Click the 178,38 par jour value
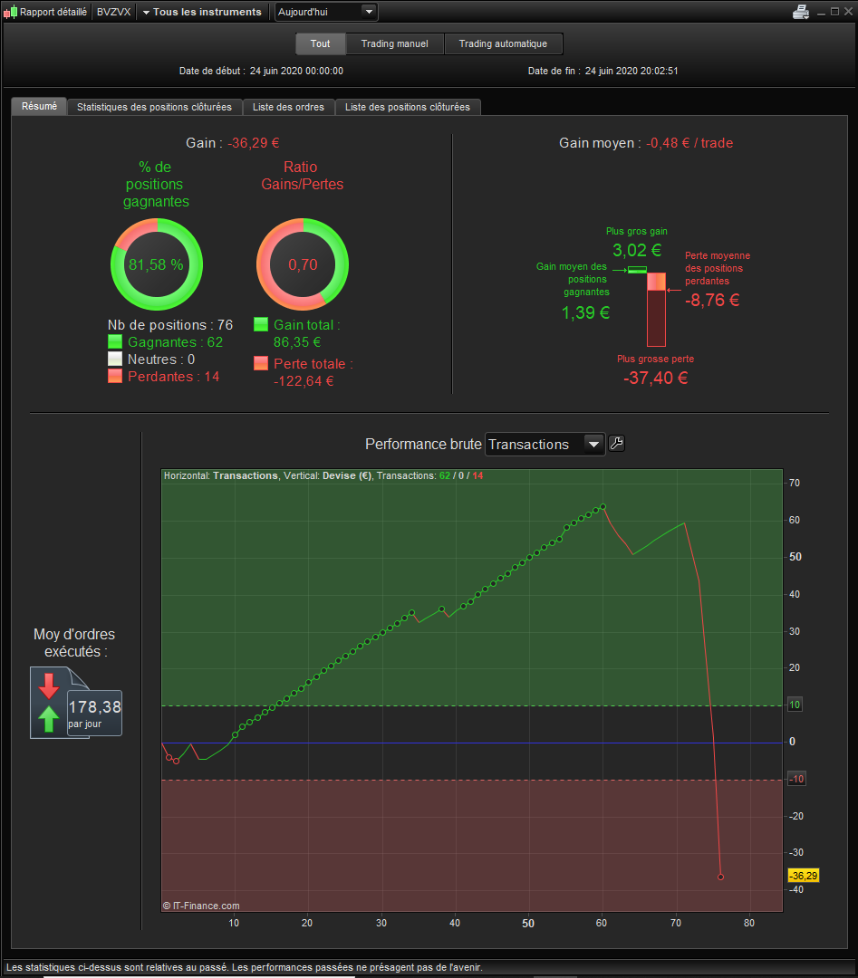The width and height of the screenshot is (858, 978). (x=94, y=713)
